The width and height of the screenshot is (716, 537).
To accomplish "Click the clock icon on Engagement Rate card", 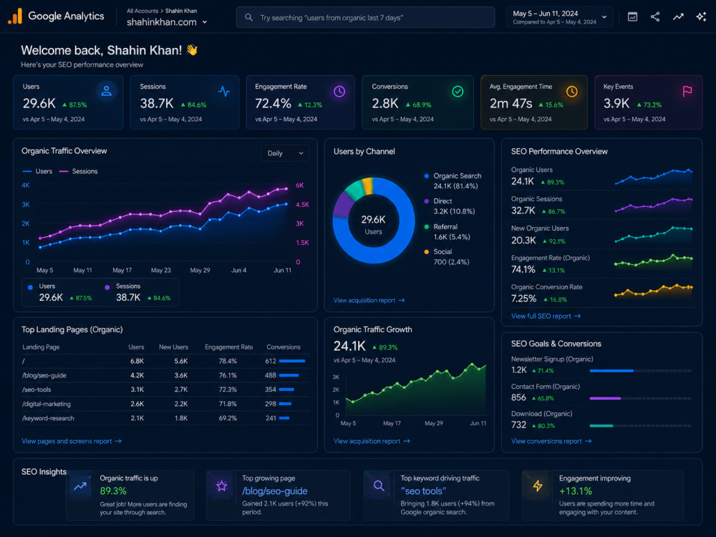I will 339,92.
